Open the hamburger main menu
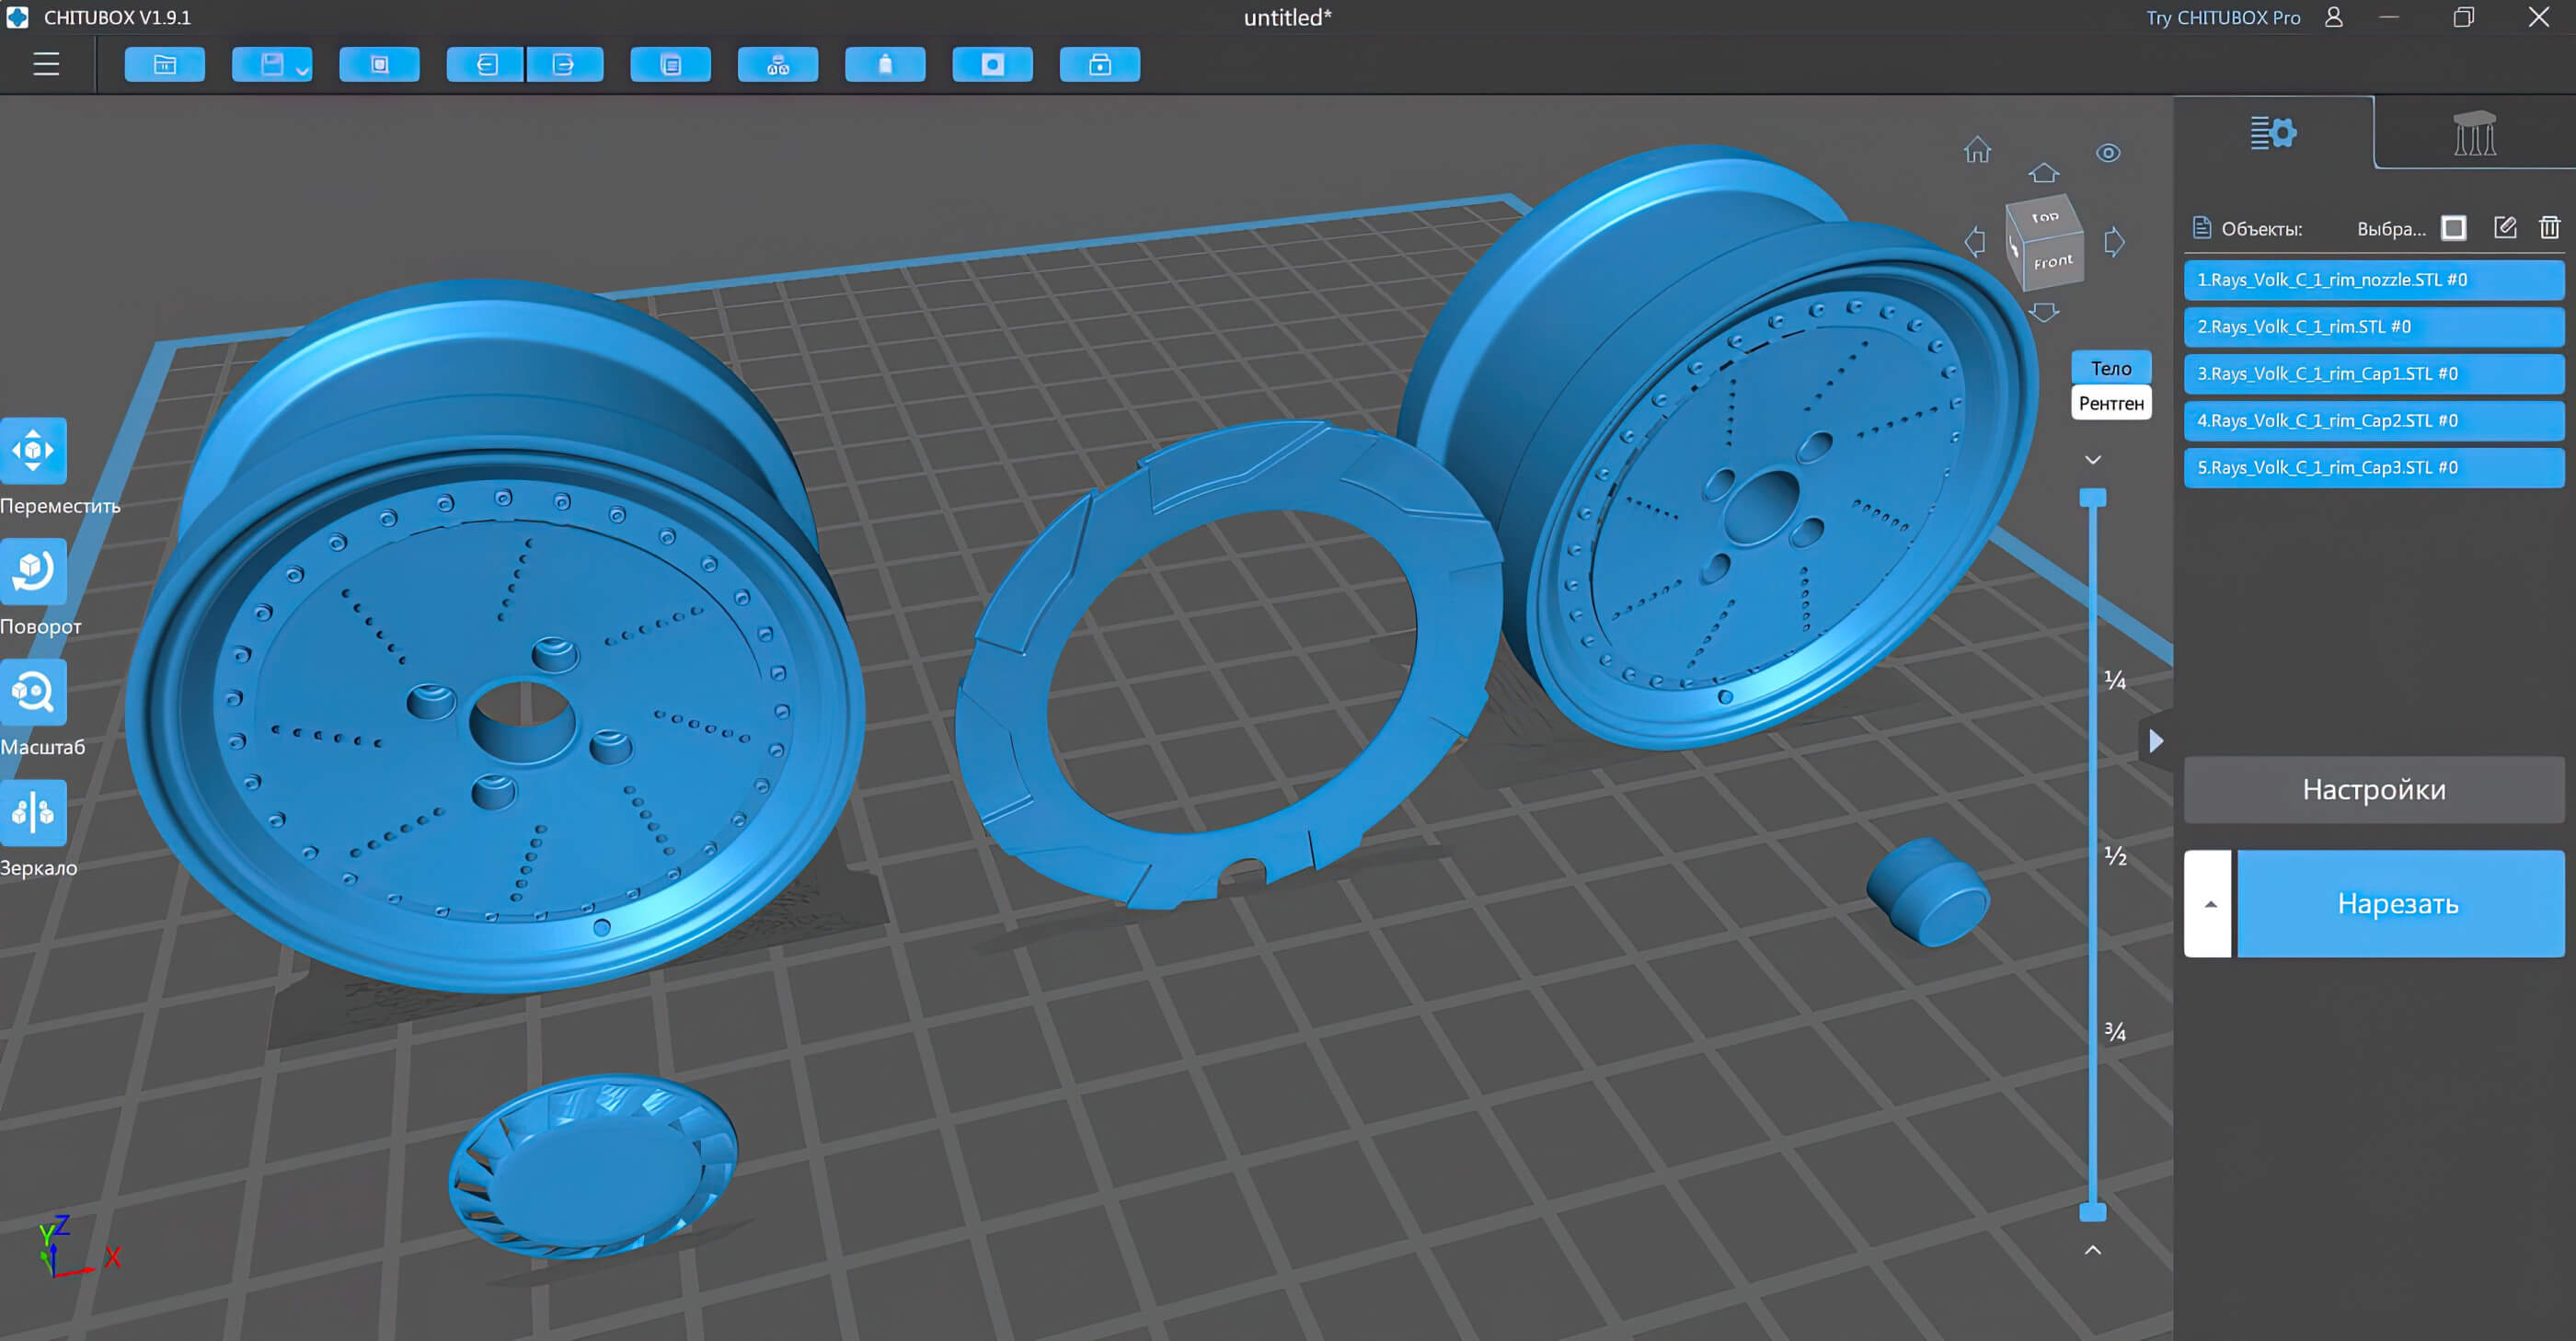 [x=46, y=65]
